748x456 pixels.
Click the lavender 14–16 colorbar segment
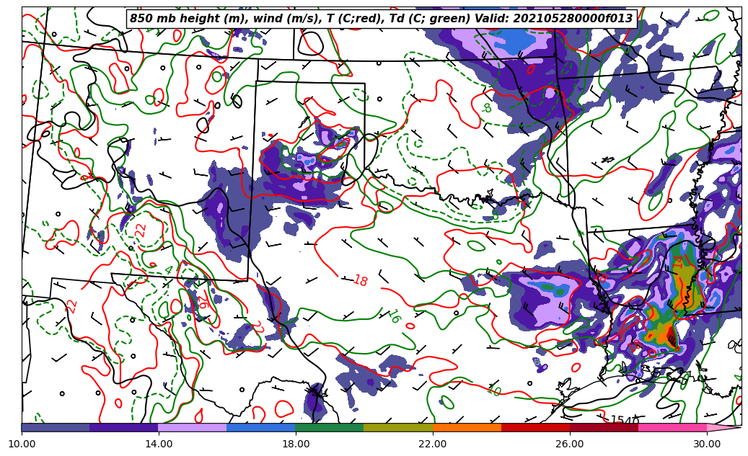pyautogui.click(x=192, y=427)
